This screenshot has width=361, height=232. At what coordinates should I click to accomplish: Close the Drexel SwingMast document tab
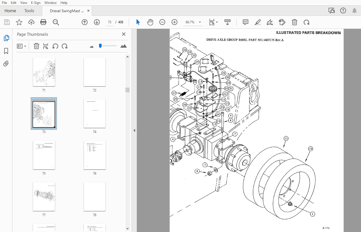89,11
